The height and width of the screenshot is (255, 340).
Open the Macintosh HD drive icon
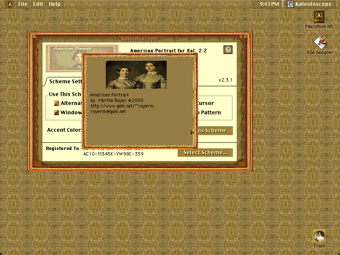(319, 17)
